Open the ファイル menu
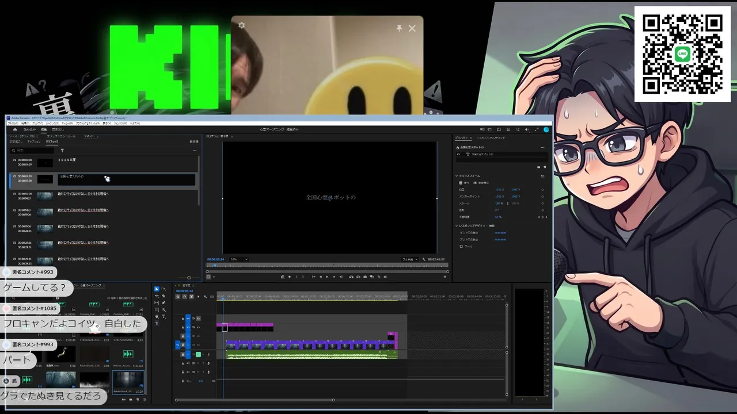Screen dimensions: 737x414 pyautogui.click(x=13, y=123)
